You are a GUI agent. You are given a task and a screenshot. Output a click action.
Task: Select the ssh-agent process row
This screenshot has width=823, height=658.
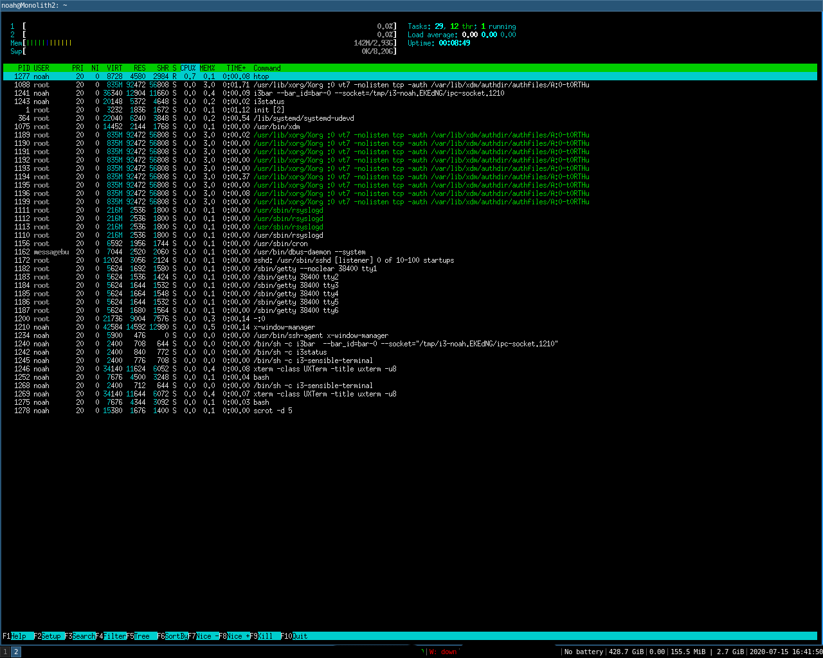pos(410,335)
